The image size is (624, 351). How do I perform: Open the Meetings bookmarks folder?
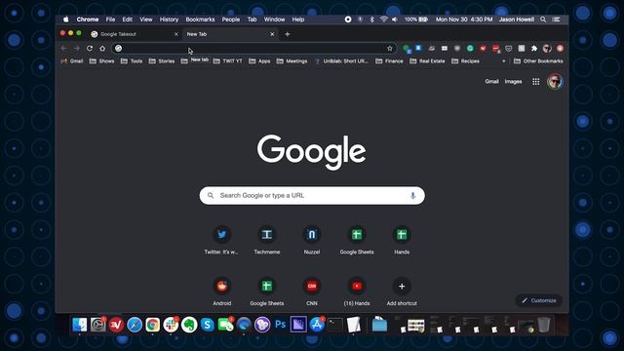[x=292, y=61]
